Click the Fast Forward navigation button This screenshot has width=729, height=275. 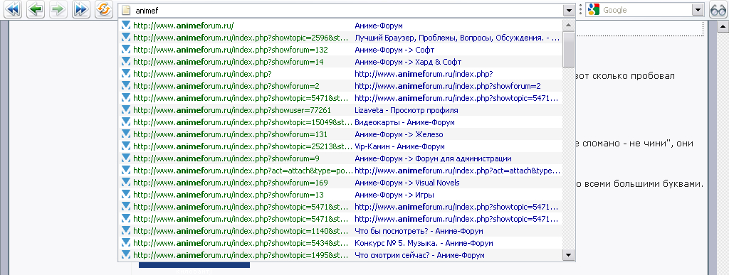(81, 9)
